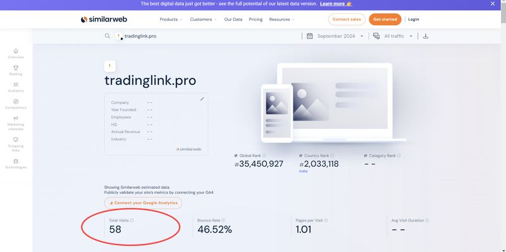Click the Industry row label
Screen dimensions: 506x252
(x=118, y=139)
